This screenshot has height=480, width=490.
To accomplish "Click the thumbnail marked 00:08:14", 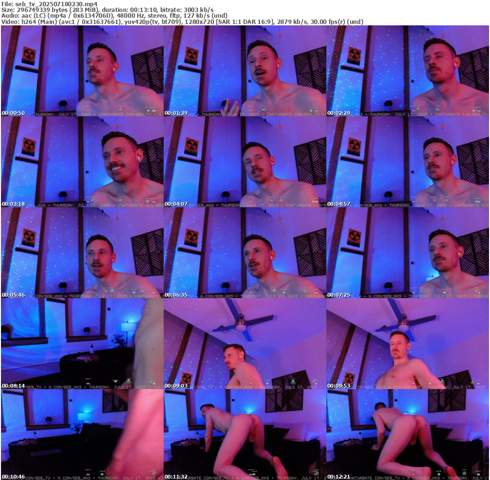I will click(x=82, y=344).
